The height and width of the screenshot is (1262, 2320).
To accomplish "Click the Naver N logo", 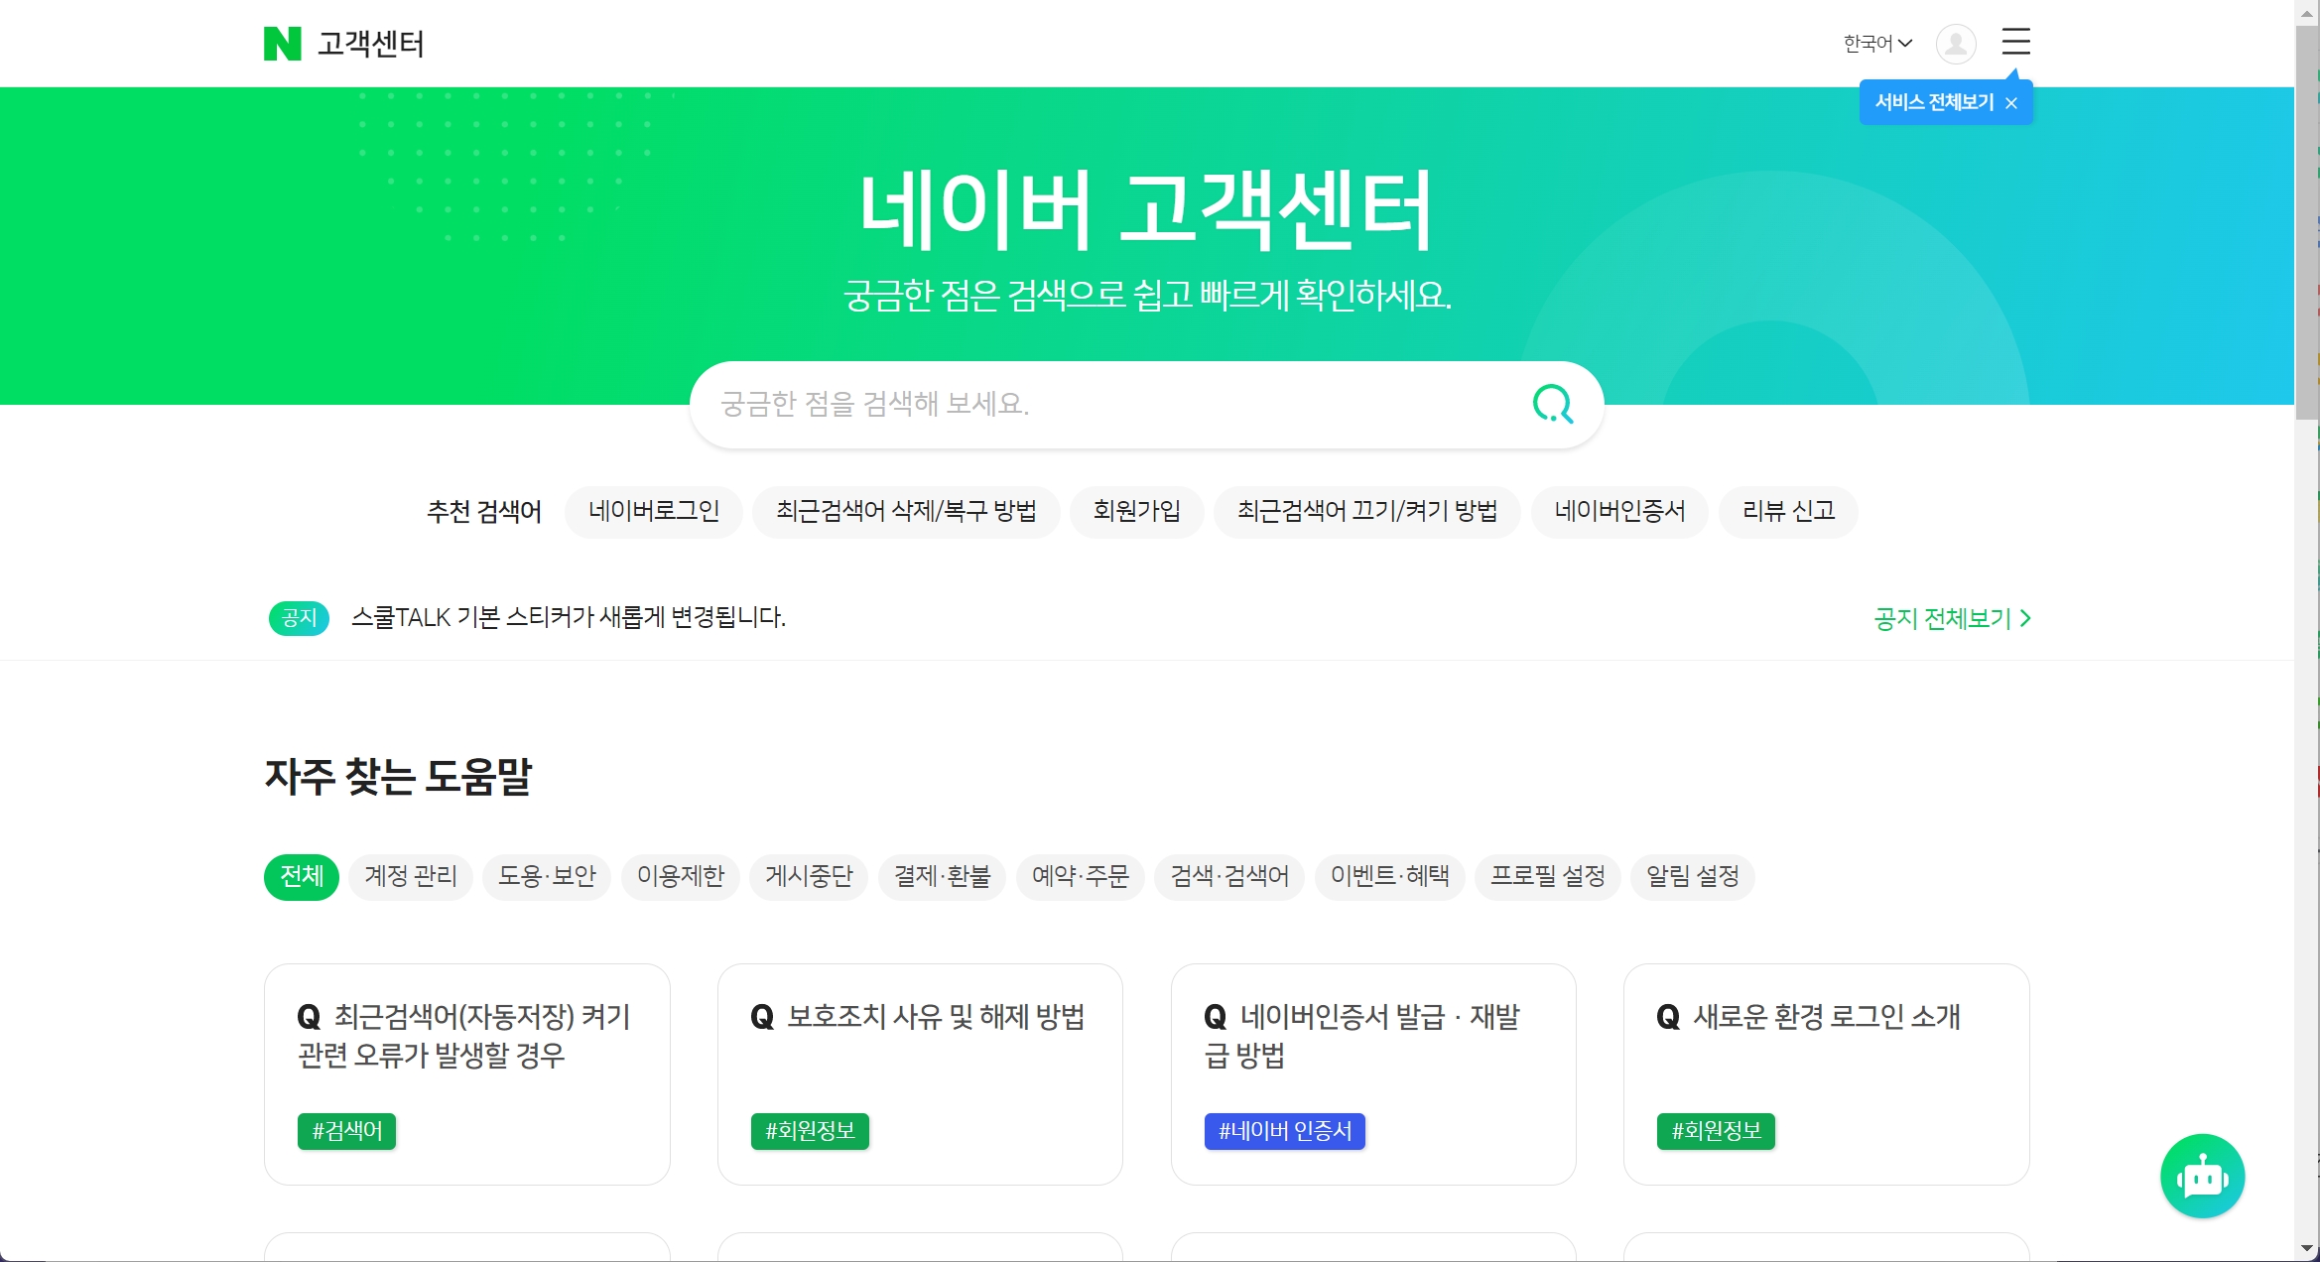I will 282,44.
